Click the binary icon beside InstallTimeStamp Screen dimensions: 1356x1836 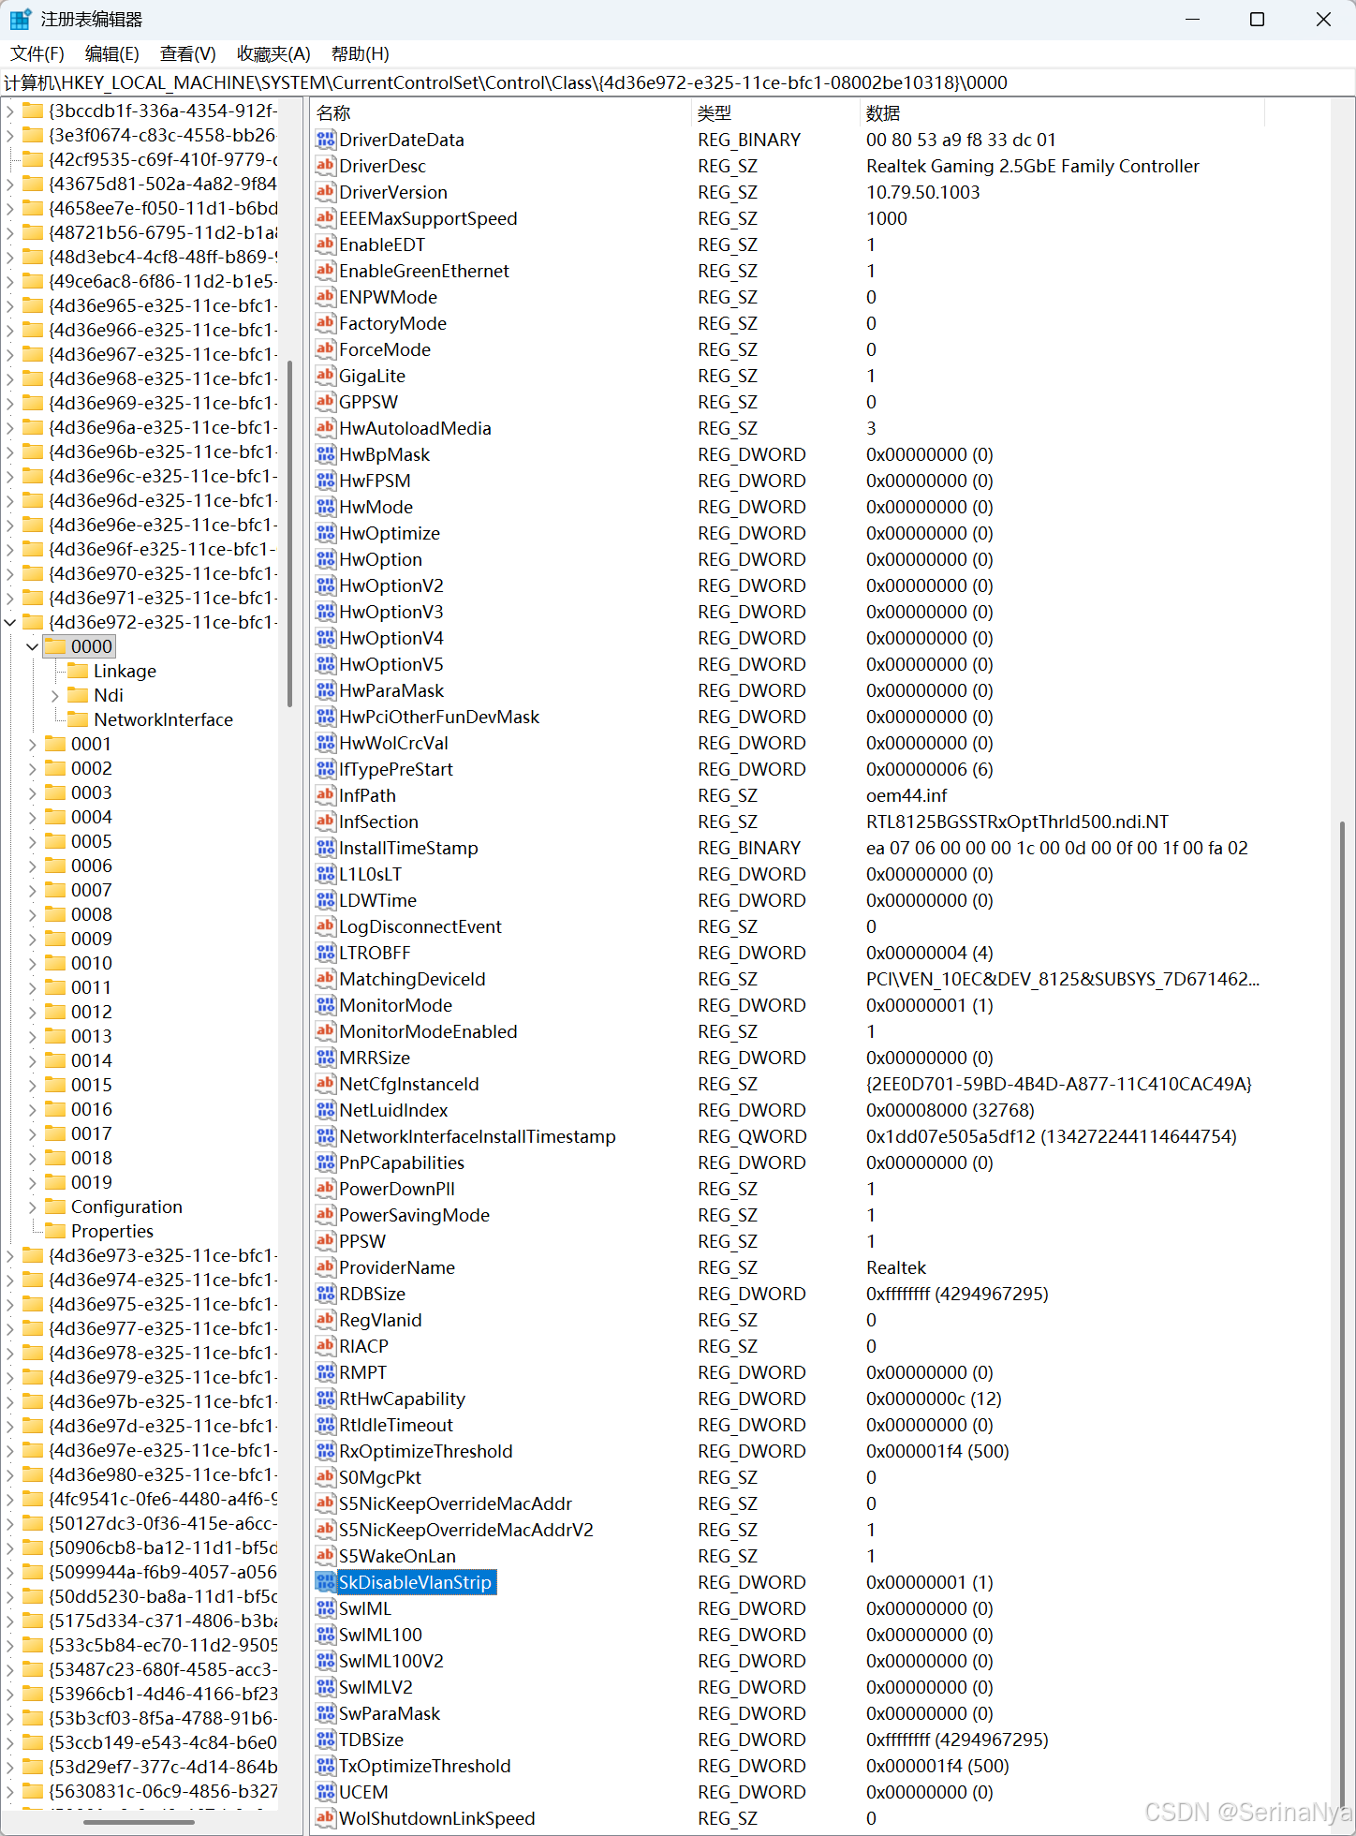(x=325, y=848)
